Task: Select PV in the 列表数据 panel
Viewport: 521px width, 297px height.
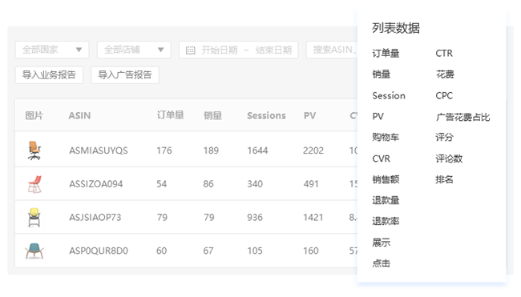Action: click(x=378, y=116)
